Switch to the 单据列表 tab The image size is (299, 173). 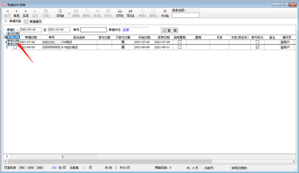pyautogui.click(x=13, y=21)
